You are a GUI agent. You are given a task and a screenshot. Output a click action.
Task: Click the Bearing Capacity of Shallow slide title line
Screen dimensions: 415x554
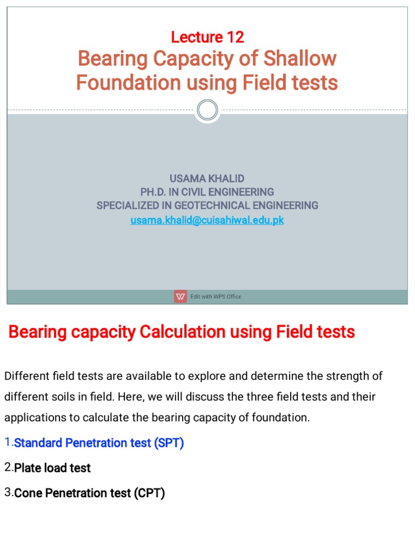[x=207, y=58]
